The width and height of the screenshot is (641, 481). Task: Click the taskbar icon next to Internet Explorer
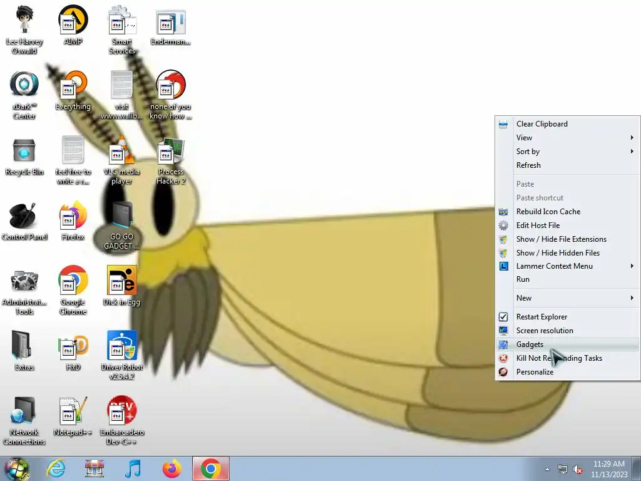[x=95, y=468]
